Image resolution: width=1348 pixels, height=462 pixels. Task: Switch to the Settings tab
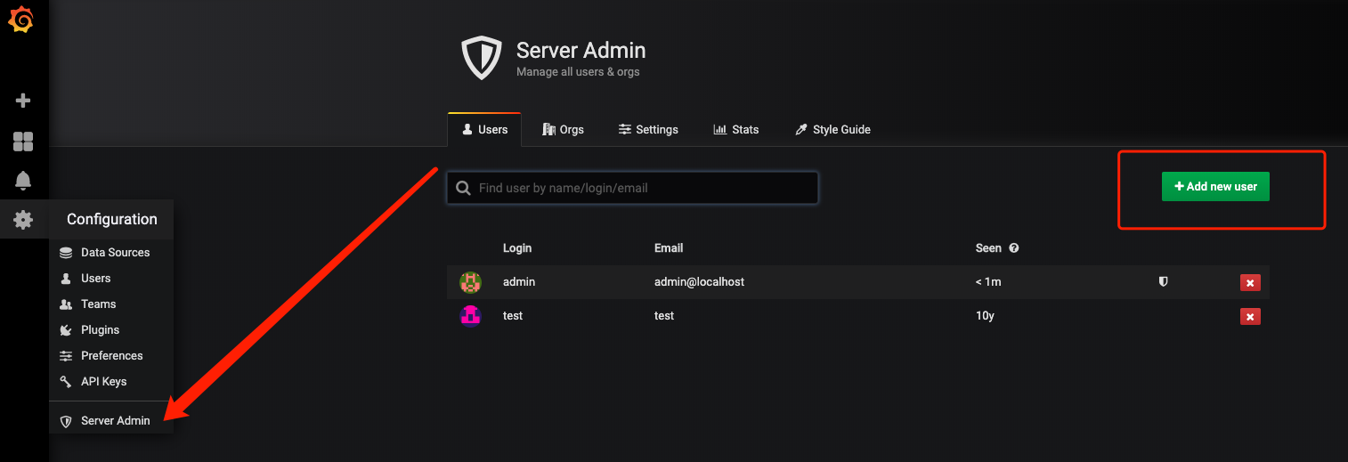tap(648, 130)
